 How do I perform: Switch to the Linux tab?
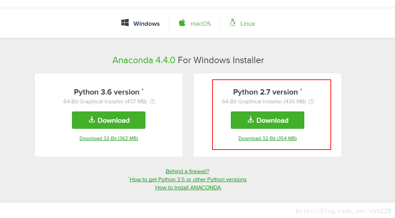coord(242,23)
